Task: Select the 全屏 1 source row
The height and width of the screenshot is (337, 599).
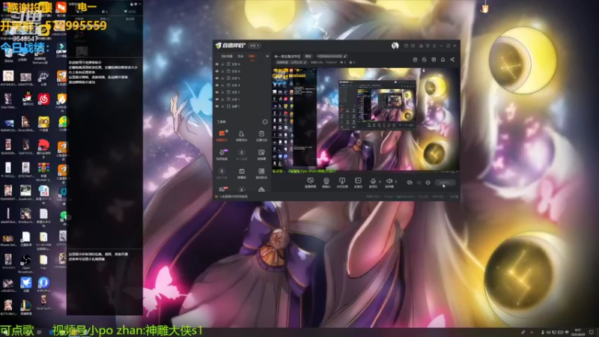Action: (242, 106)
